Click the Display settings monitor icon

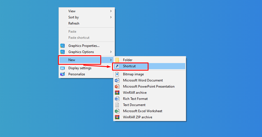coord(62,68)
